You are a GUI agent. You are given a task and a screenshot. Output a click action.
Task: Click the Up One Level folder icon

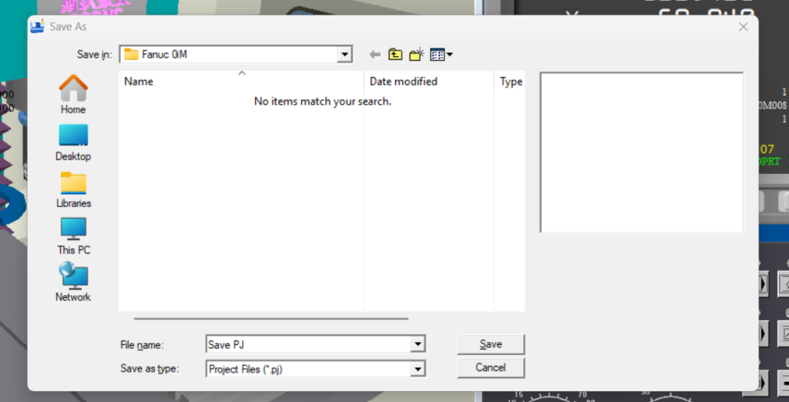(x=395, y=55)
